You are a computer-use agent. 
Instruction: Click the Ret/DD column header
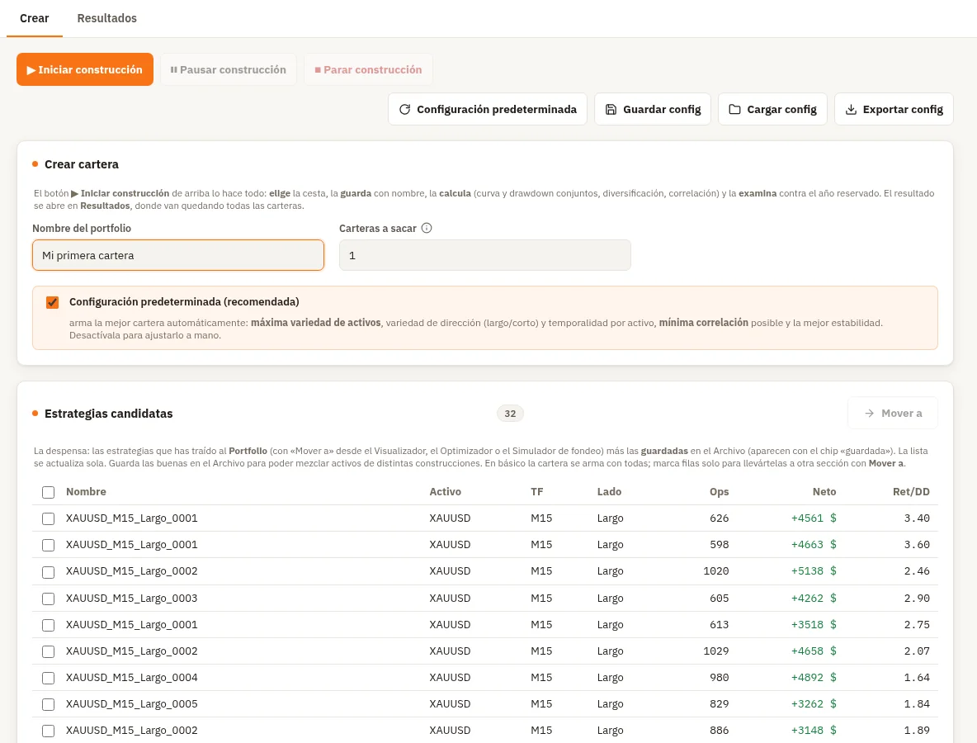click(911, 492)
